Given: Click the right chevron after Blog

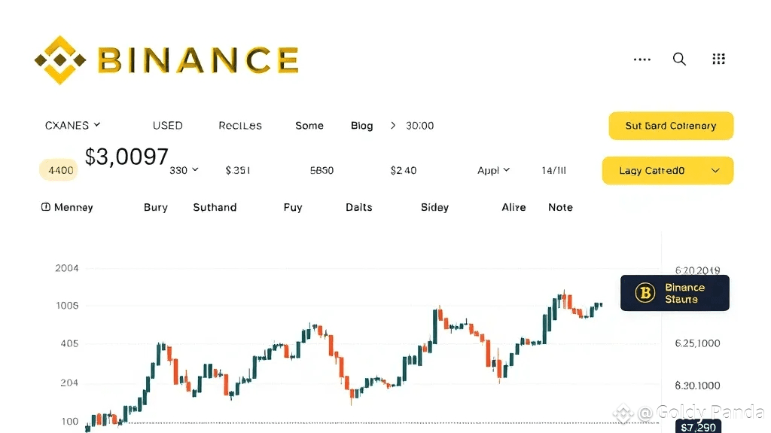Looking at the screenshot, I should (x=393, y=126).
